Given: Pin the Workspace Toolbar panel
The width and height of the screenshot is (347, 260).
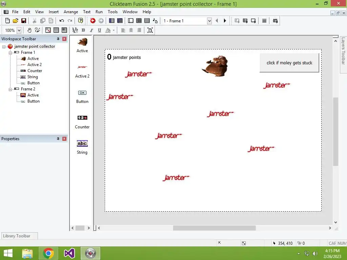Looking at the screenshot, I should click(58, 39).
